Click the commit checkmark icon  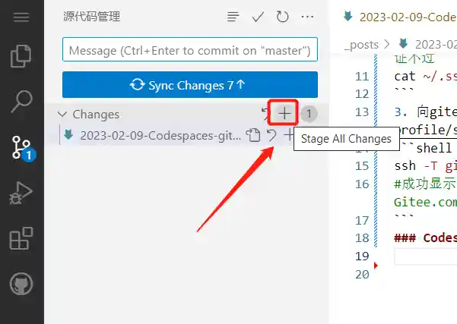258,17
